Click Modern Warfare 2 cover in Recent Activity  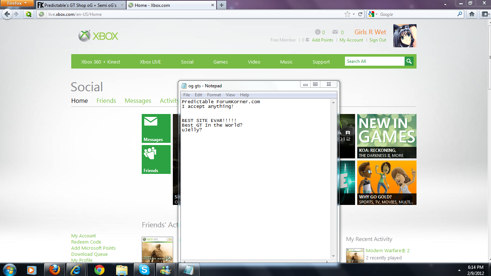(x=355, y=255)
